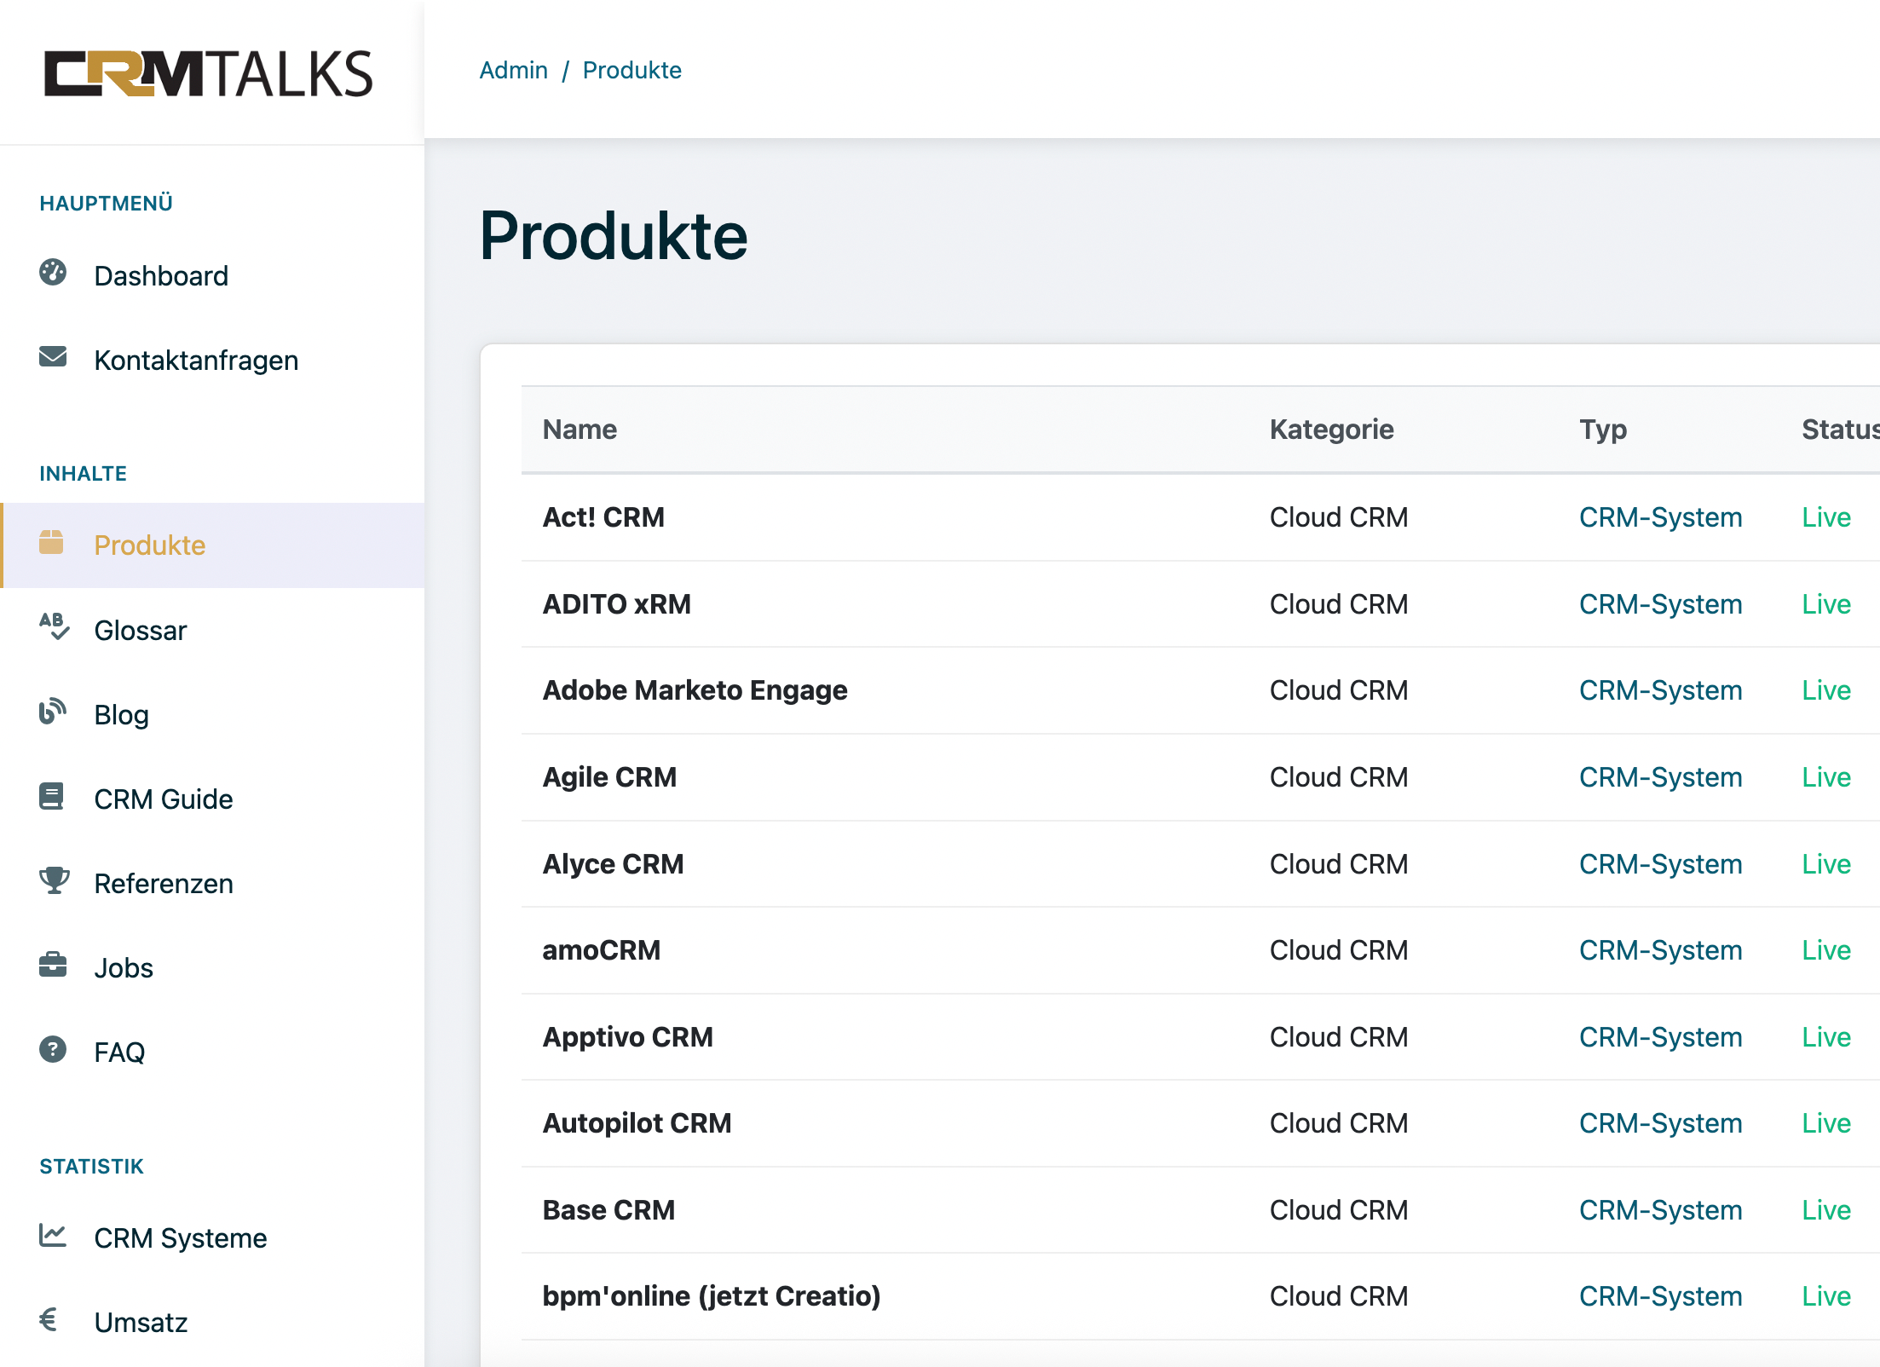Click the Kontaktanfragen envelope icon
1880x1367 pixels.
53,356
